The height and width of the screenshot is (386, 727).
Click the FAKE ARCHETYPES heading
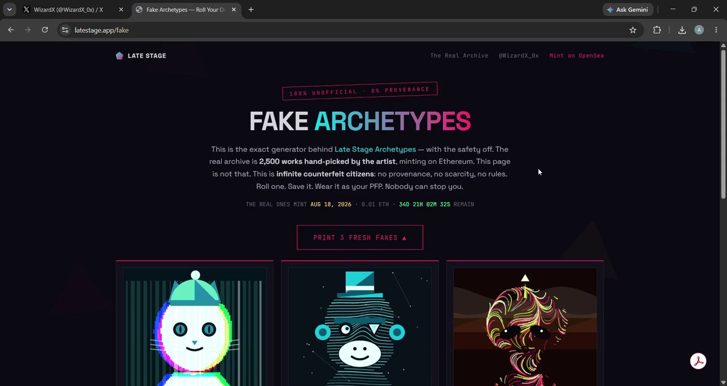click(x=360, y=121)
